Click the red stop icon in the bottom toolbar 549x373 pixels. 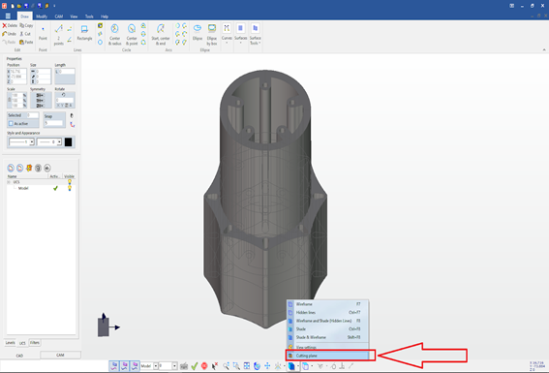(204, 366)
